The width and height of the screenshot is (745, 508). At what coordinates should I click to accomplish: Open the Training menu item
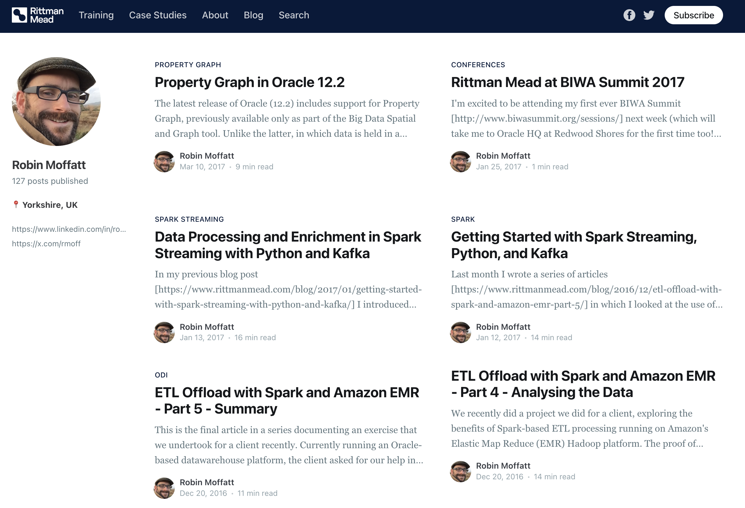click(96, 15)
